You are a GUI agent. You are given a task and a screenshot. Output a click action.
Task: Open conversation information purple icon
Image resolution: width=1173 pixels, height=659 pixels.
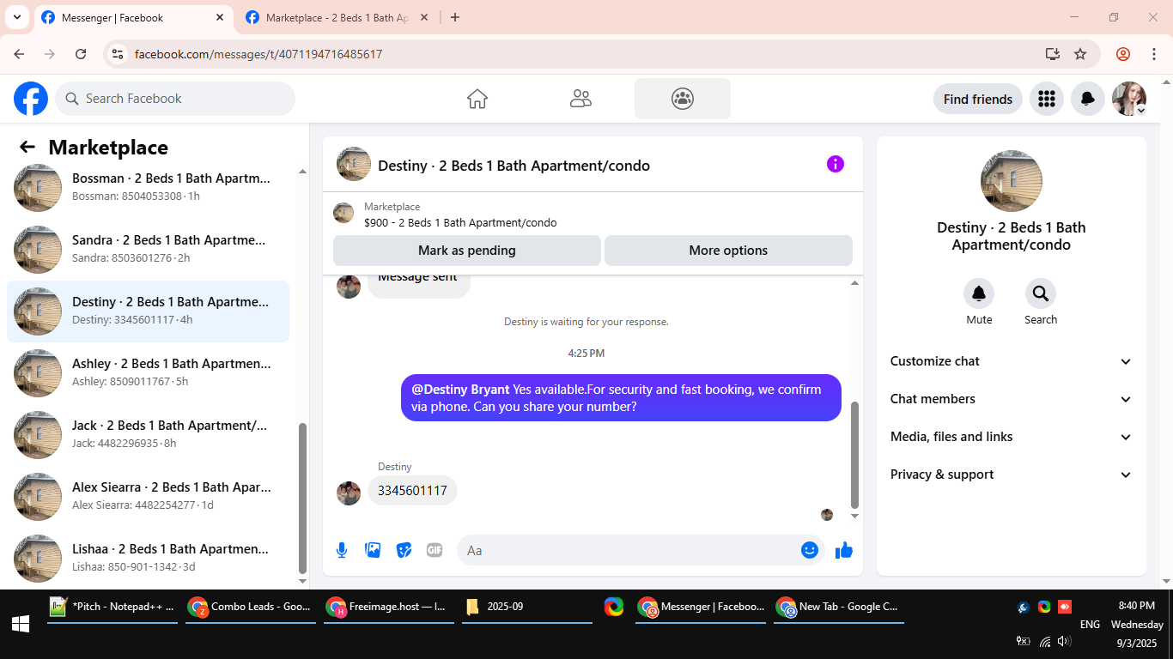836,164
